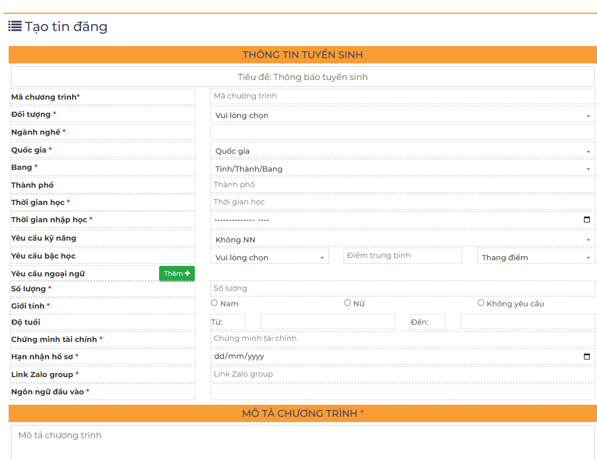Select the Nữ gender radio button
The width and height of the screenshot is (597, 460).
coord(347,303)
